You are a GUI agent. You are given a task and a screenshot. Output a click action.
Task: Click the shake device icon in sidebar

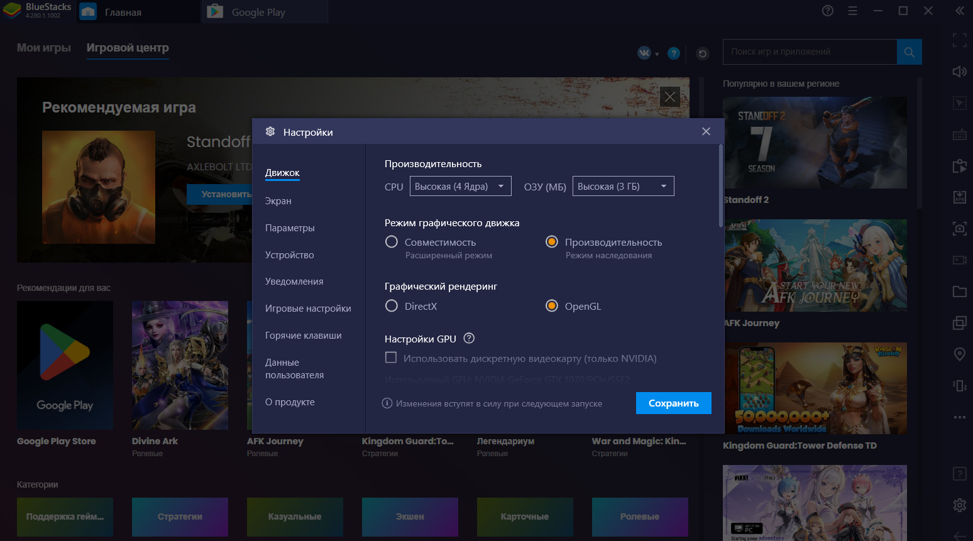[960, 386]
